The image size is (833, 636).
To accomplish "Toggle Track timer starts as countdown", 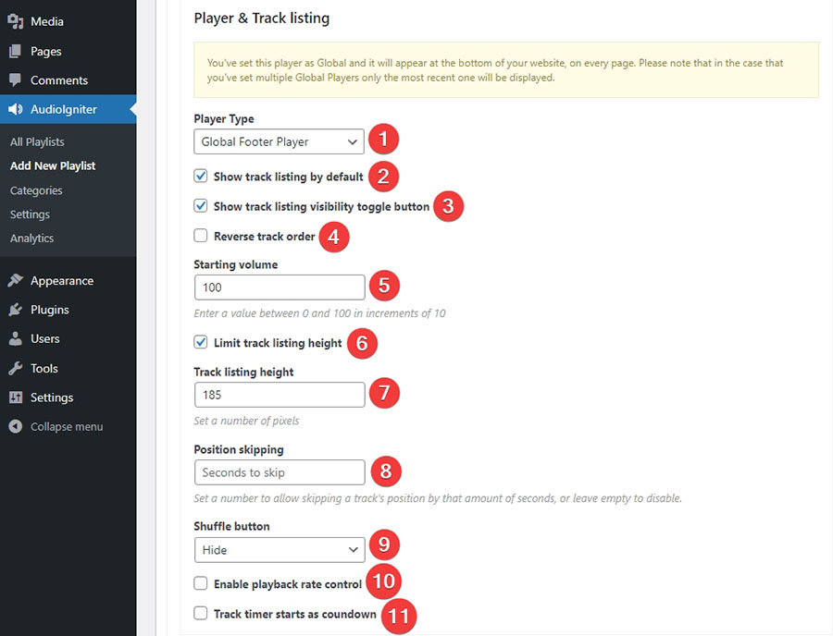I will pos(200,613).
